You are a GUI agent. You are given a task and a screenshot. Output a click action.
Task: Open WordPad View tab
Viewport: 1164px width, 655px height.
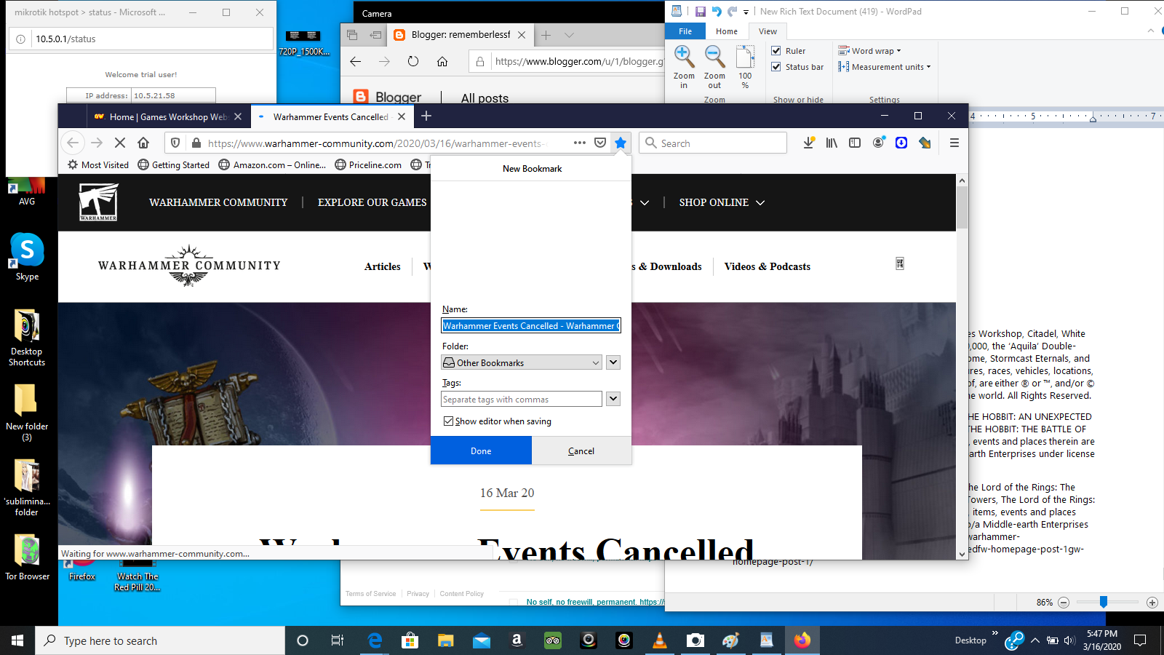768,31
